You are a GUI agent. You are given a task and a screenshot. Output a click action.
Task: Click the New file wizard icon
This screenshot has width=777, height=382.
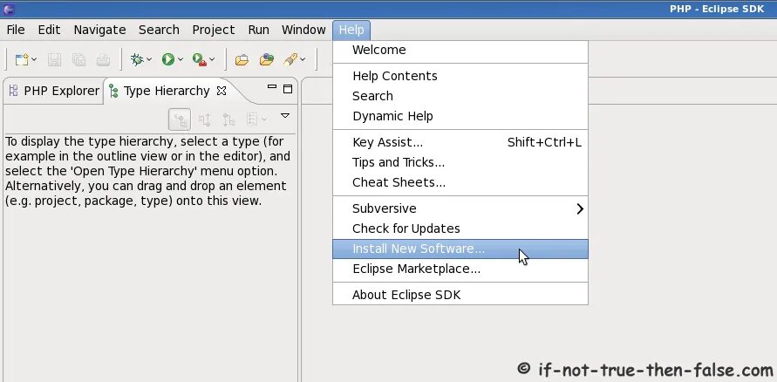click(x=22, y=59)
